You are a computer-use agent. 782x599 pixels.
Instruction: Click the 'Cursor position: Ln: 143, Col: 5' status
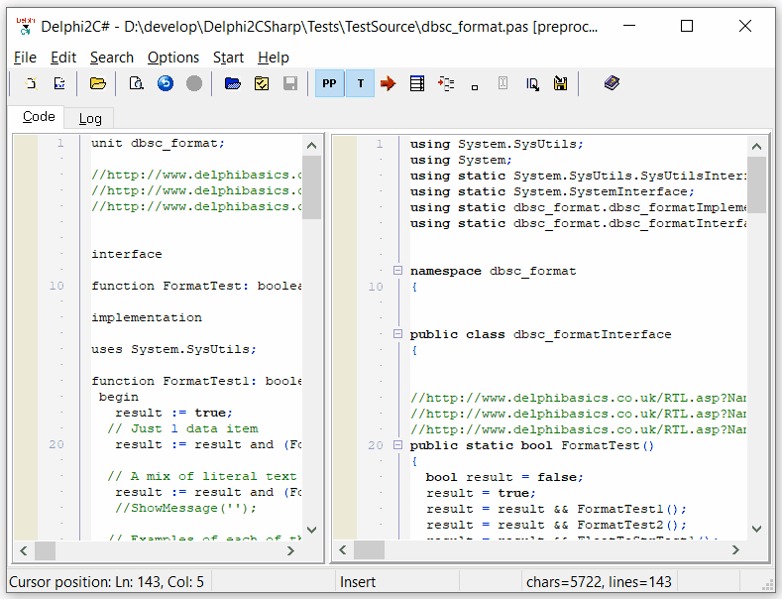pos(107,582)
